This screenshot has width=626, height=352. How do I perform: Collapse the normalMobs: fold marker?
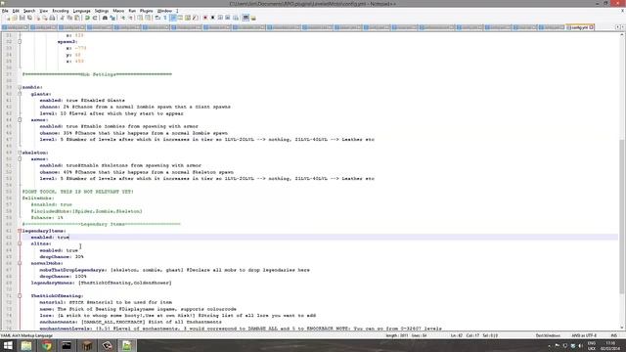click(x=20, y=263)
